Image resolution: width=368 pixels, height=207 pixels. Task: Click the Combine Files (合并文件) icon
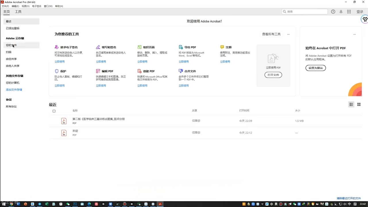coord(181,71)
